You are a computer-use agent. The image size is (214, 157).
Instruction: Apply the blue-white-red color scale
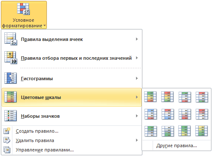[x=150, y=114]
